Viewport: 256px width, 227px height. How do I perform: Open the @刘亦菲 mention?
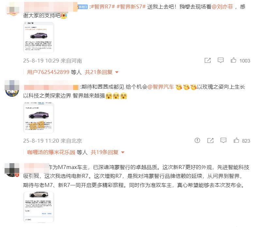pyautogui.click(x=222, y=7)
